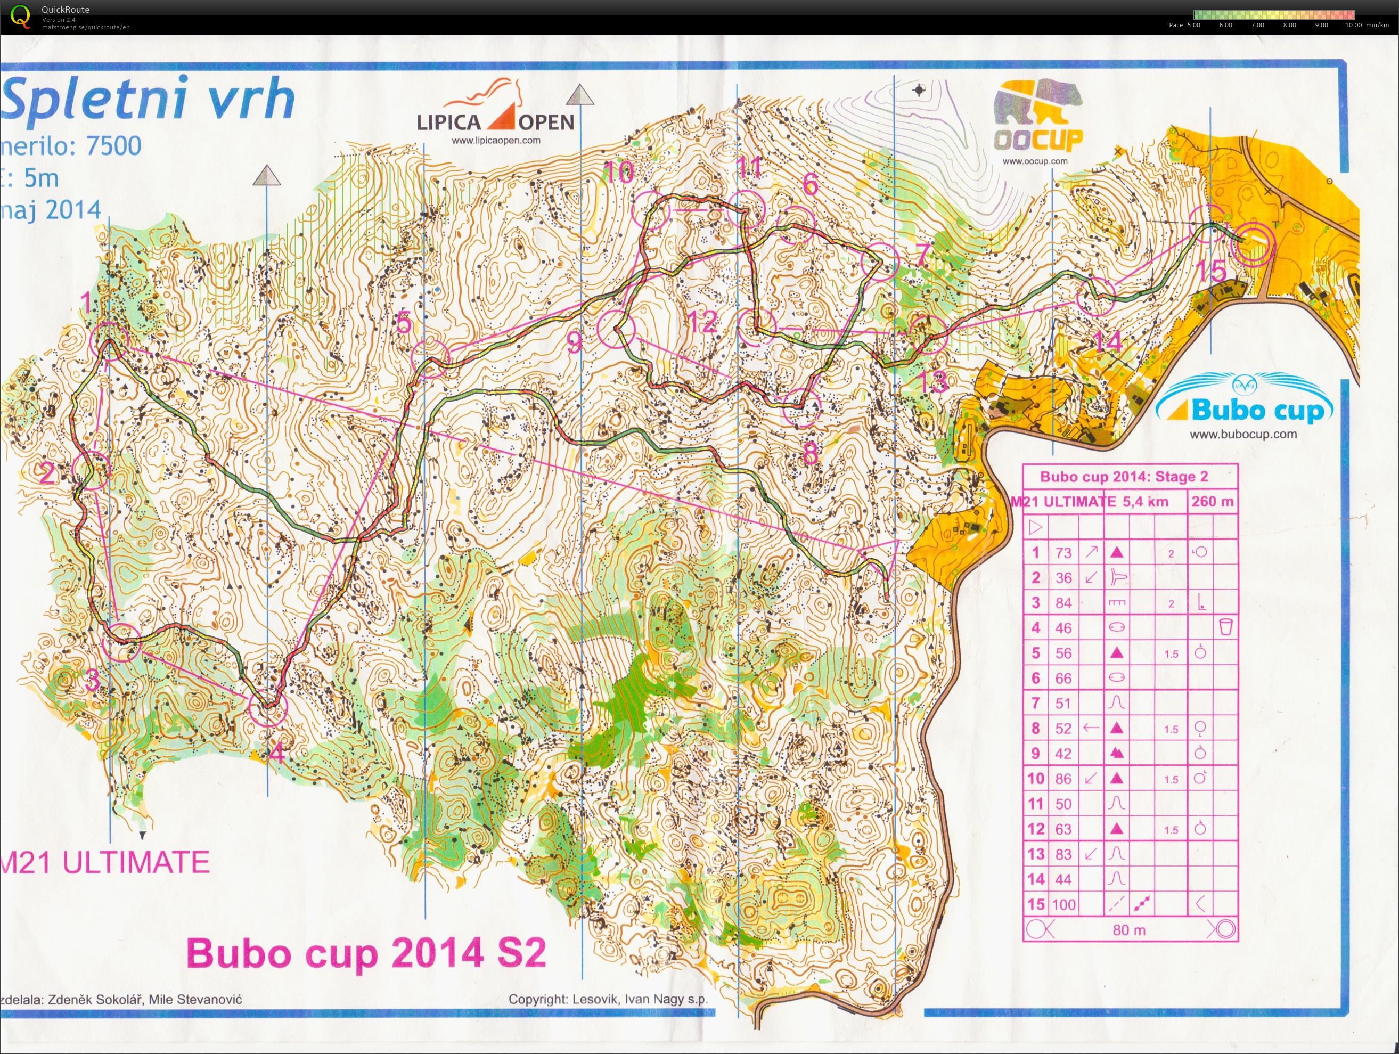The image size is (1399, 1054).
Task: Click the 'maj 2014' date text
Action: (x=51, y=209)
